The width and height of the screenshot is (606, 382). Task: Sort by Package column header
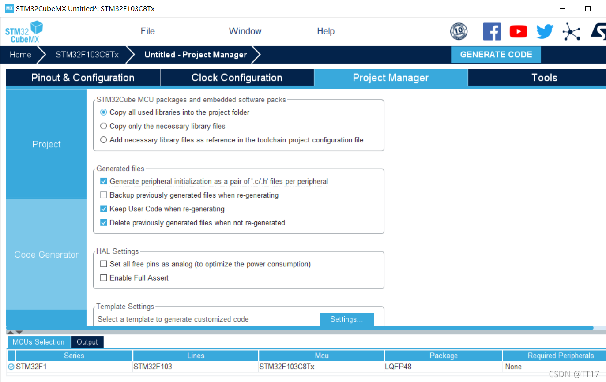click(444, 356)
